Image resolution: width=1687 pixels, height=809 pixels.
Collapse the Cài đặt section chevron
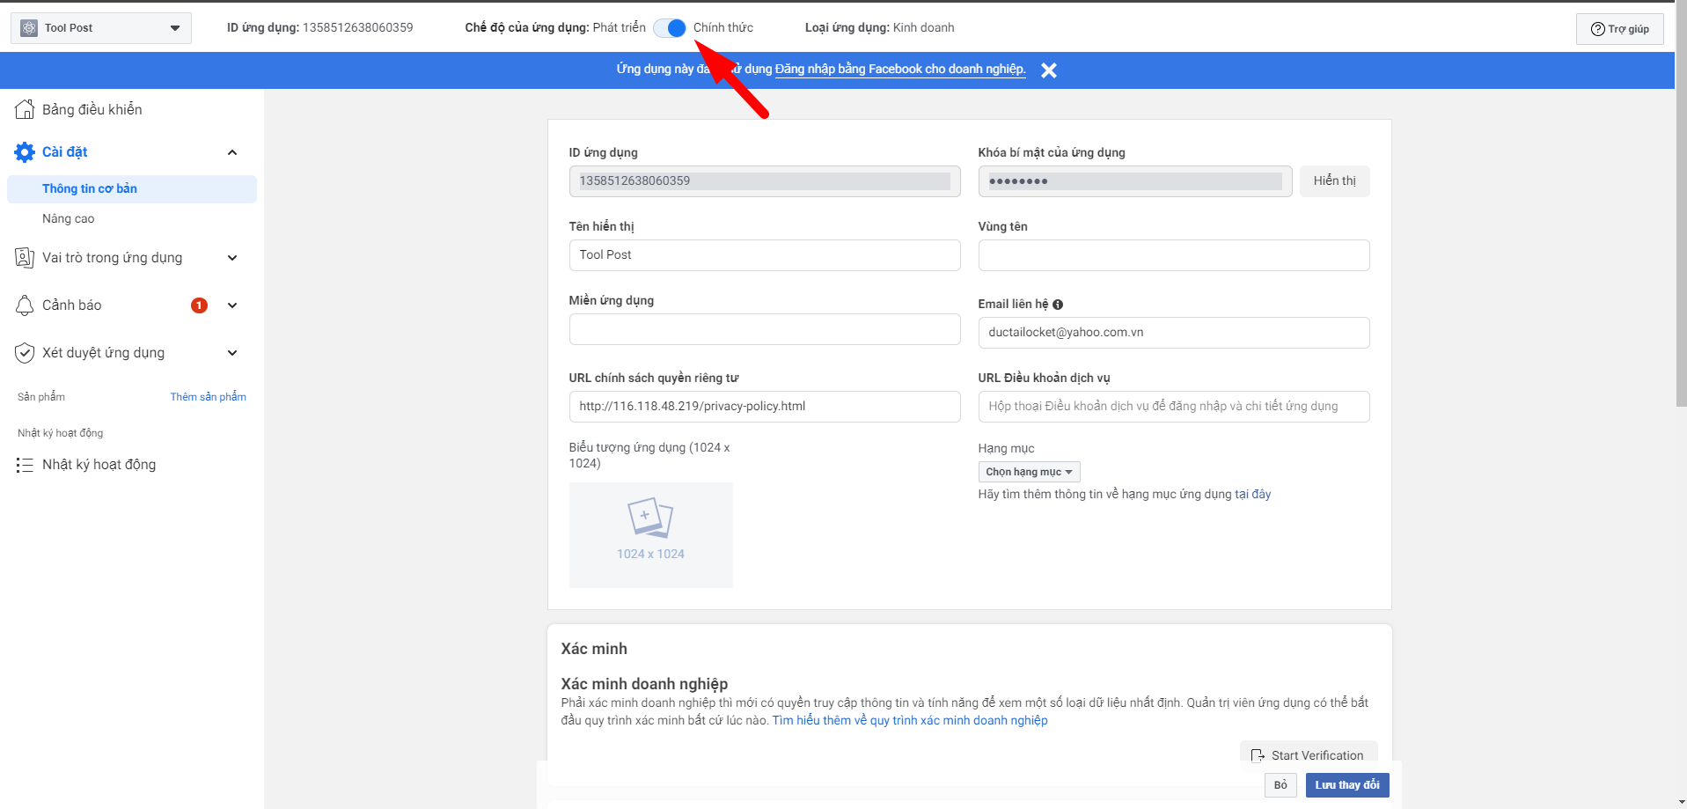point(232,152)
